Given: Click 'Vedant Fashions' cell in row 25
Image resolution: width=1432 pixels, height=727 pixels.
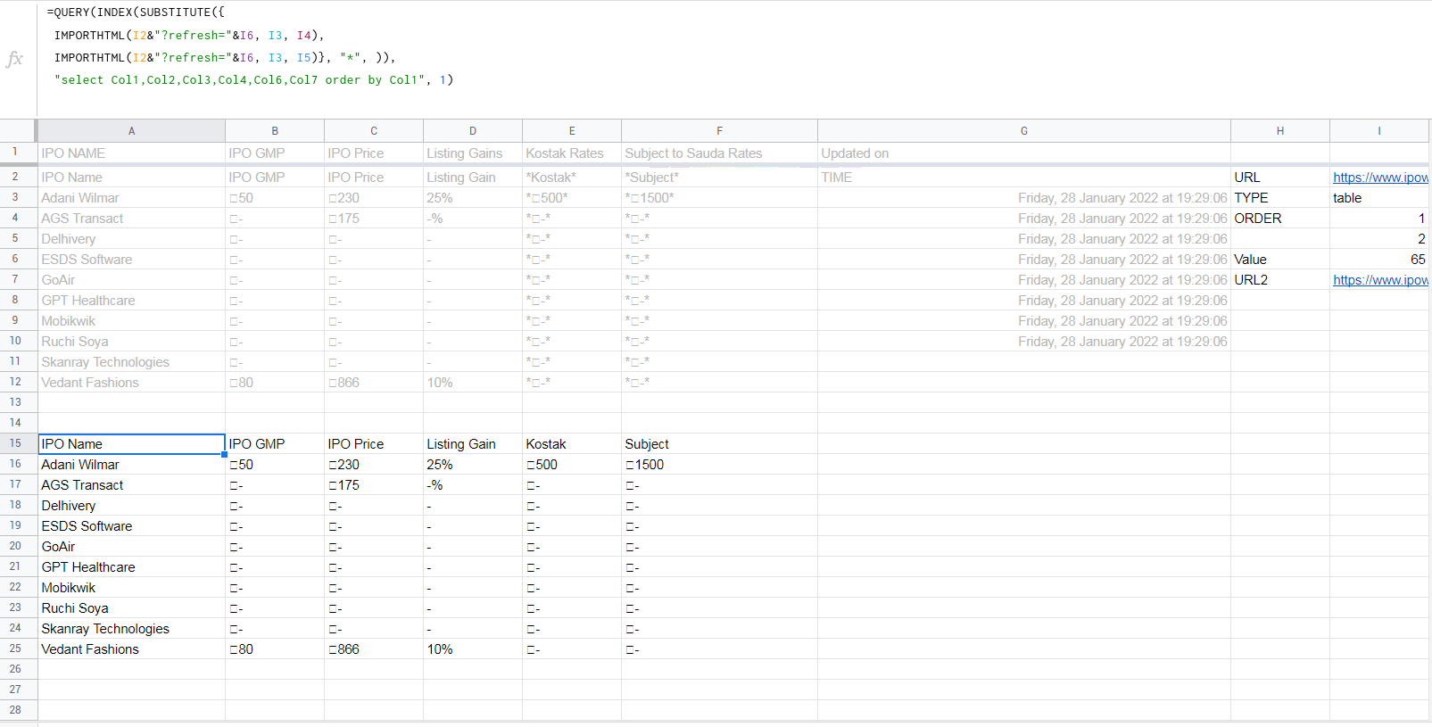Looking at the screenshot, I should pos(131,649).
